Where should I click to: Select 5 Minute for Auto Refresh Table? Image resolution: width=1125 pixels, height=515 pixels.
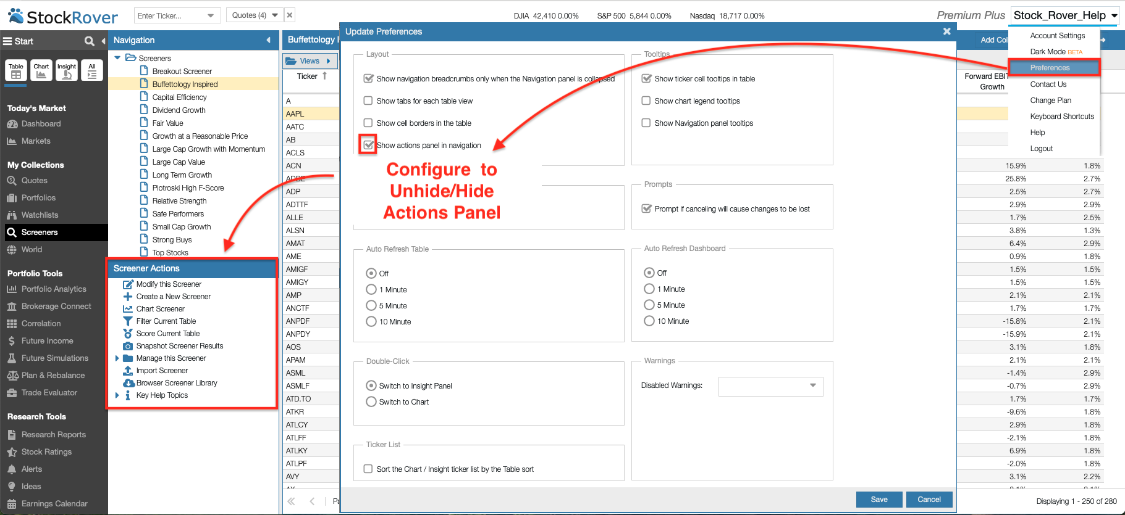[x=371, y=305]
